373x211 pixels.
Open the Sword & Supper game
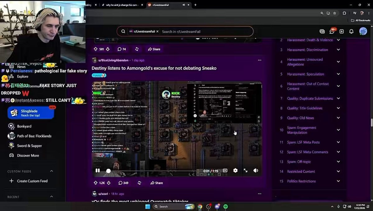pos(25,146)
